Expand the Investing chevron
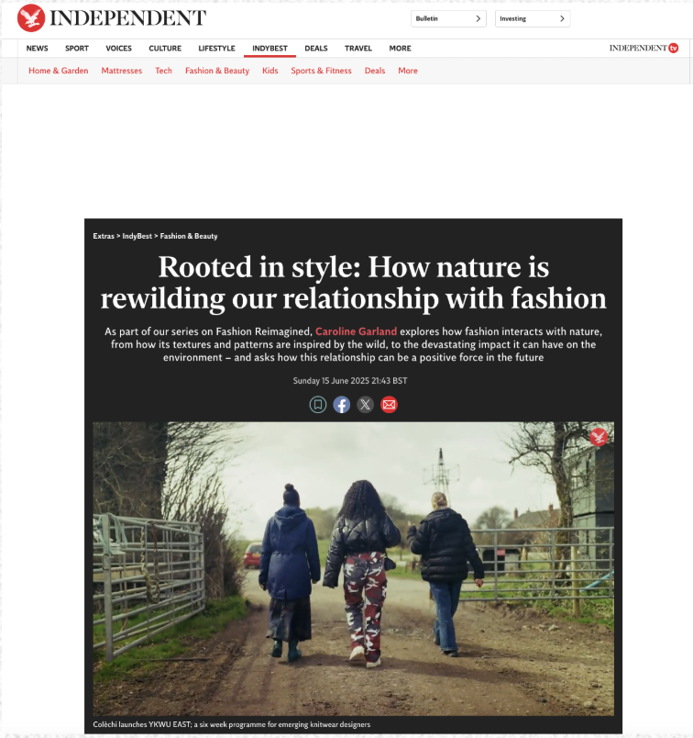This screenshot has width=693, height=738. [562, 19]
